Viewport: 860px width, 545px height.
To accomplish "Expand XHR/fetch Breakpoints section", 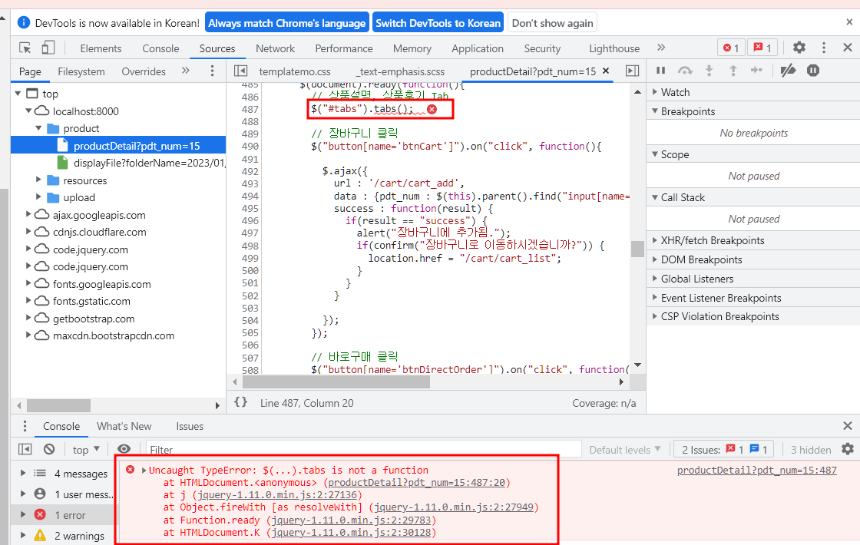I will [655, 239].
